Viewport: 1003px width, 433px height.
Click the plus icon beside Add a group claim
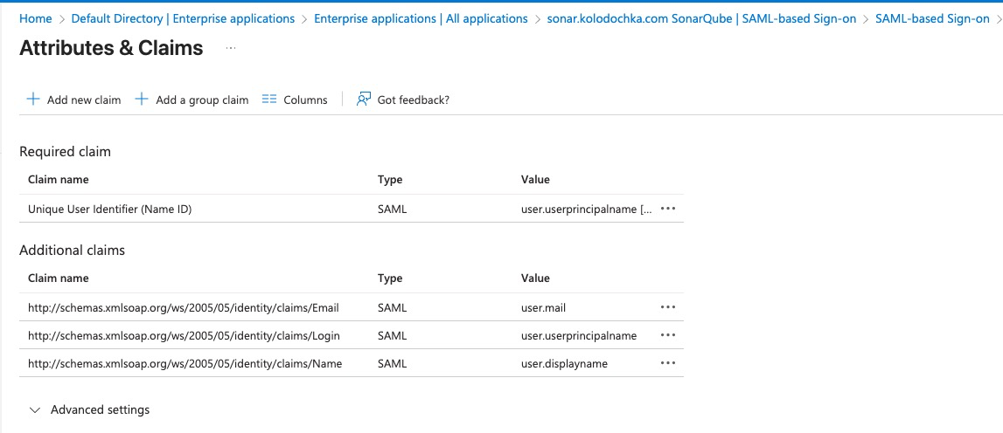142,99
